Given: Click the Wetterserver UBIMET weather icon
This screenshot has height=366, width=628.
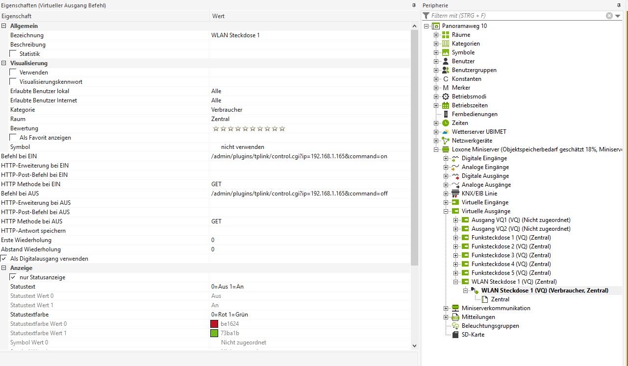Looking at the screenshot, I should point(445,132).
